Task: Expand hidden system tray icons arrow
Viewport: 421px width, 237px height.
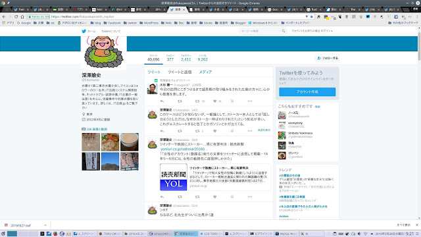Action: coord(372,234)
